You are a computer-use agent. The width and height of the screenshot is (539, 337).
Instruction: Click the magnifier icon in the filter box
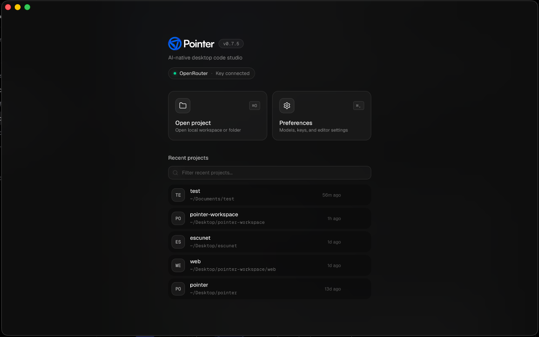[x=176, y=173]
